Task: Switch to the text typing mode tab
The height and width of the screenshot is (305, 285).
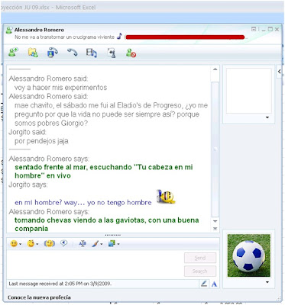Action: pos(214,284)
